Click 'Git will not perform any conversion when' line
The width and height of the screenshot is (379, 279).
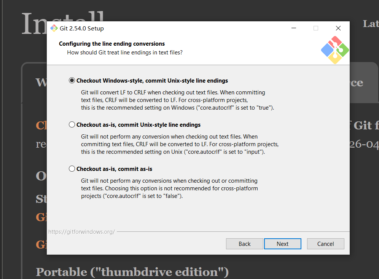pyautogui.click(x=169, y=137)
